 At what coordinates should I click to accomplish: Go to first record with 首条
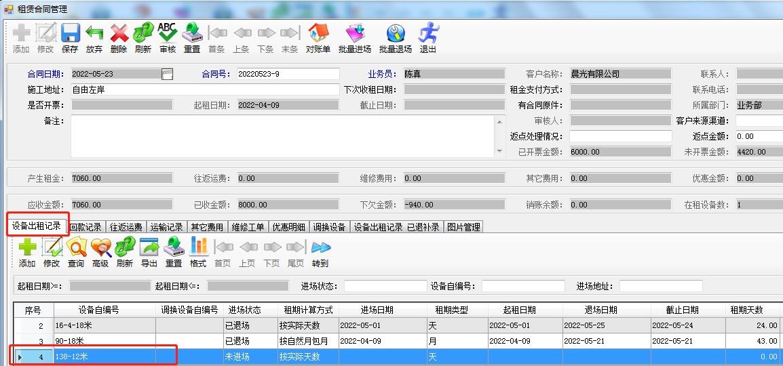pos(216,33)
